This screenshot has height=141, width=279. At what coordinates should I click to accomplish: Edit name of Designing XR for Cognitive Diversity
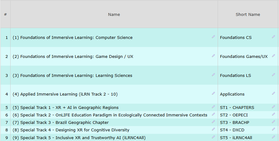(213, 129)
